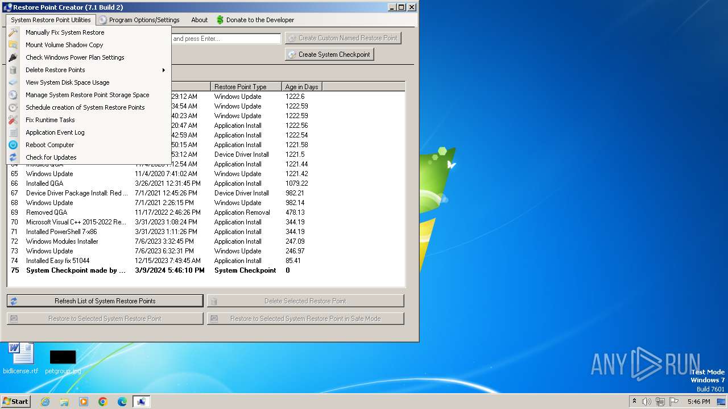Open Windows Media Player from the taskbar

click(x=84, y=402)
